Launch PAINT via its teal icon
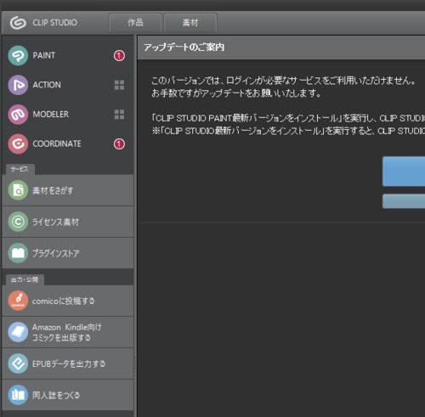This screenshot has width=425, height=417. coord(18,55)
